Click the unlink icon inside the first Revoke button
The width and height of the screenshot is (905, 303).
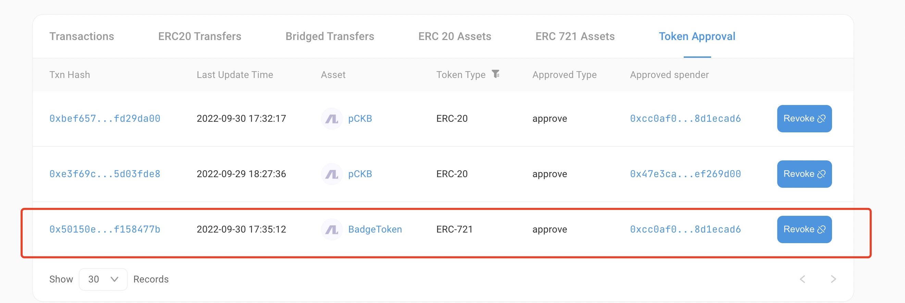point(821,119)
